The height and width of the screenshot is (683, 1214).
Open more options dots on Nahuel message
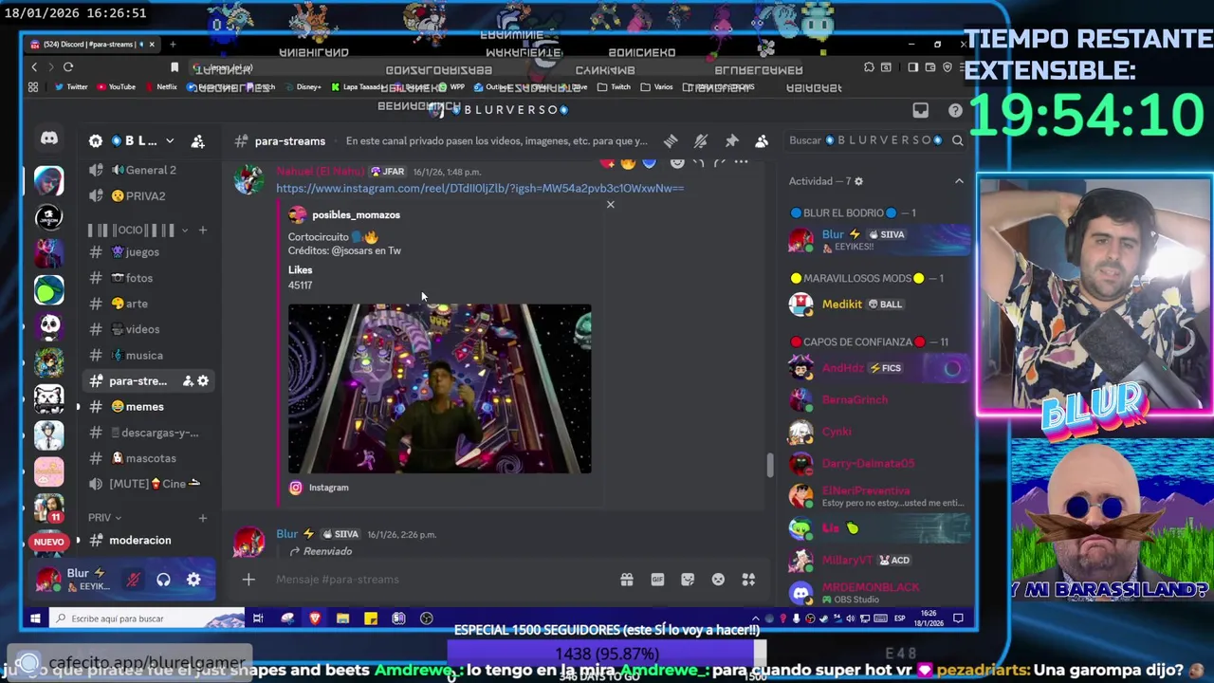(742, 163)
